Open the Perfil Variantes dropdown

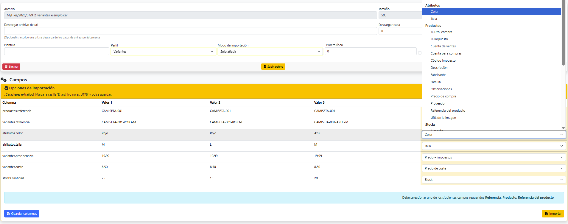pyautogui.click(x=163, y=52)
